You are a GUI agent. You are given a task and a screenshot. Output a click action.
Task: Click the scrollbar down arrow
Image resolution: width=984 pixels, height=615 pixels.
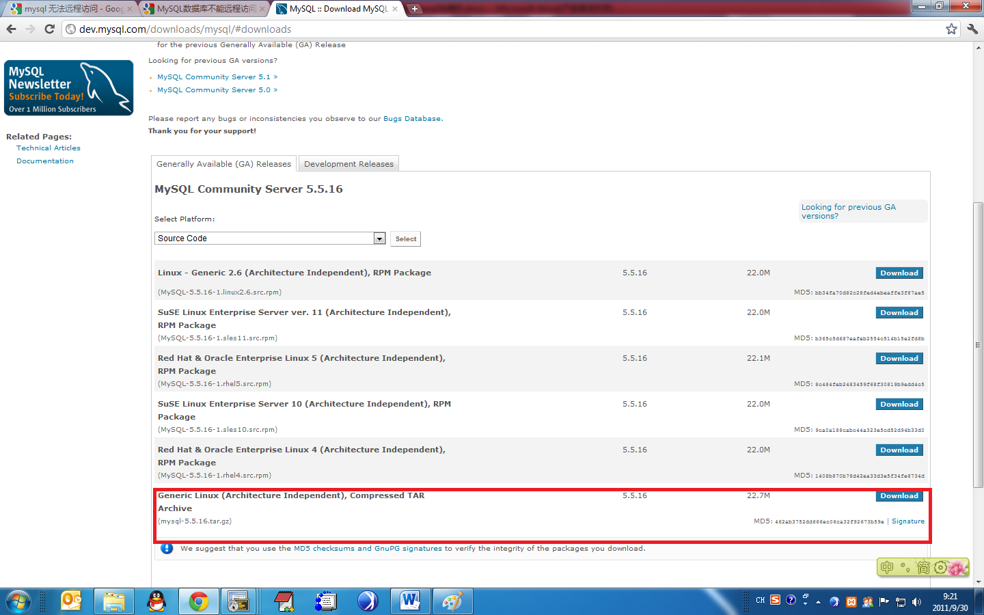pos(978,582)
